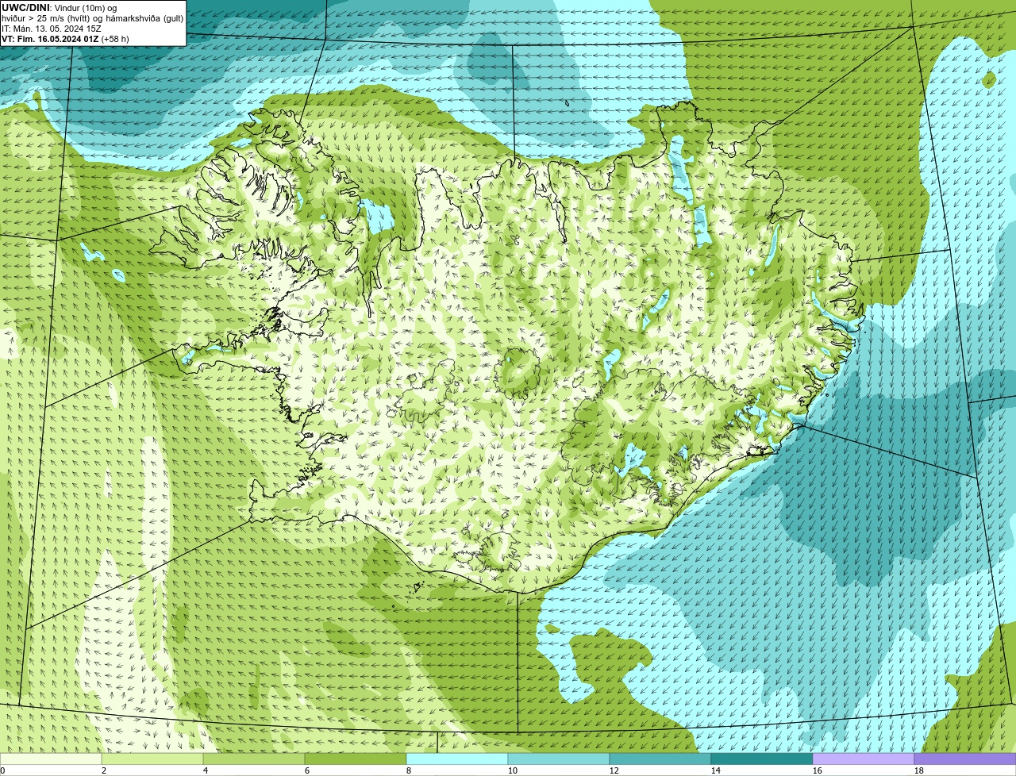The height and width of the screenshot is (776, 1016).
Task: Click the title line 'UWC/DINI: Vindur (10m) og'
Action: click(59, 8)
